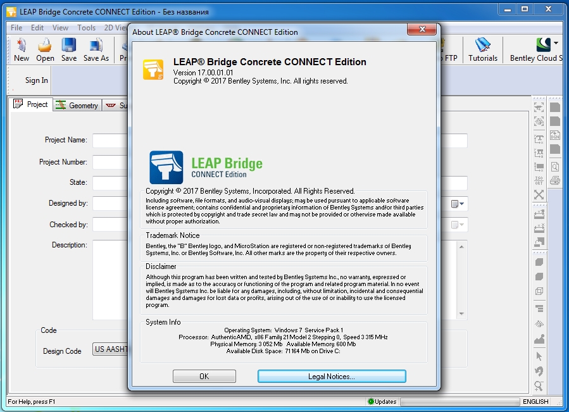Click the terrain profile with ball icon
This screenshot has height=412, width=569.
coord(539,339)
